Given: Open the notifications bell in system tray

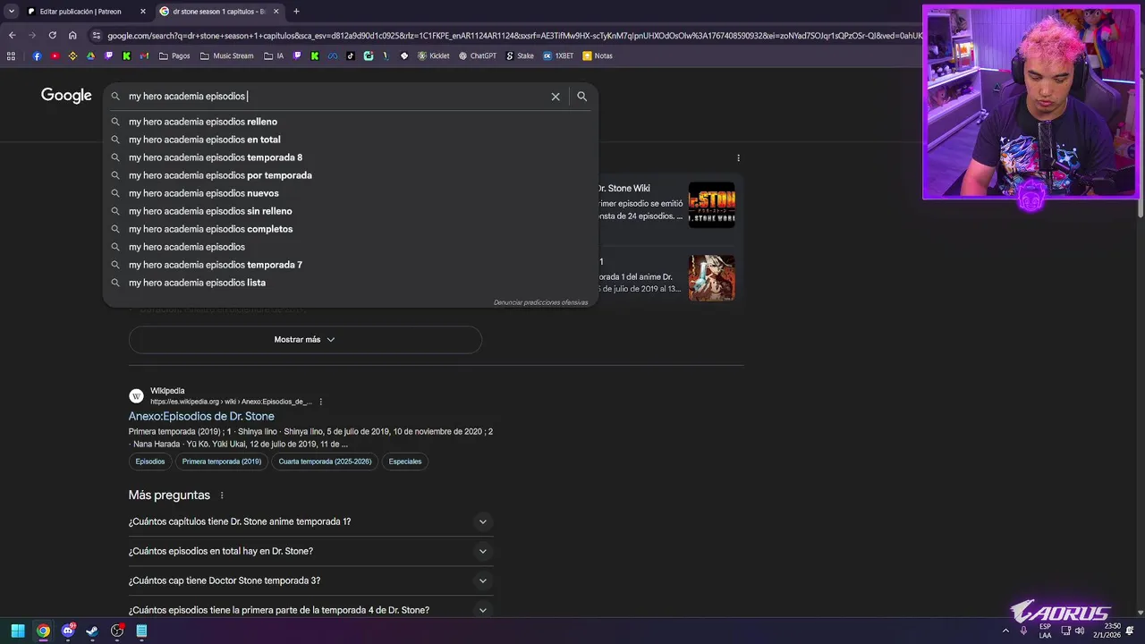Looking at the screenshot, I should [1130, 631].
